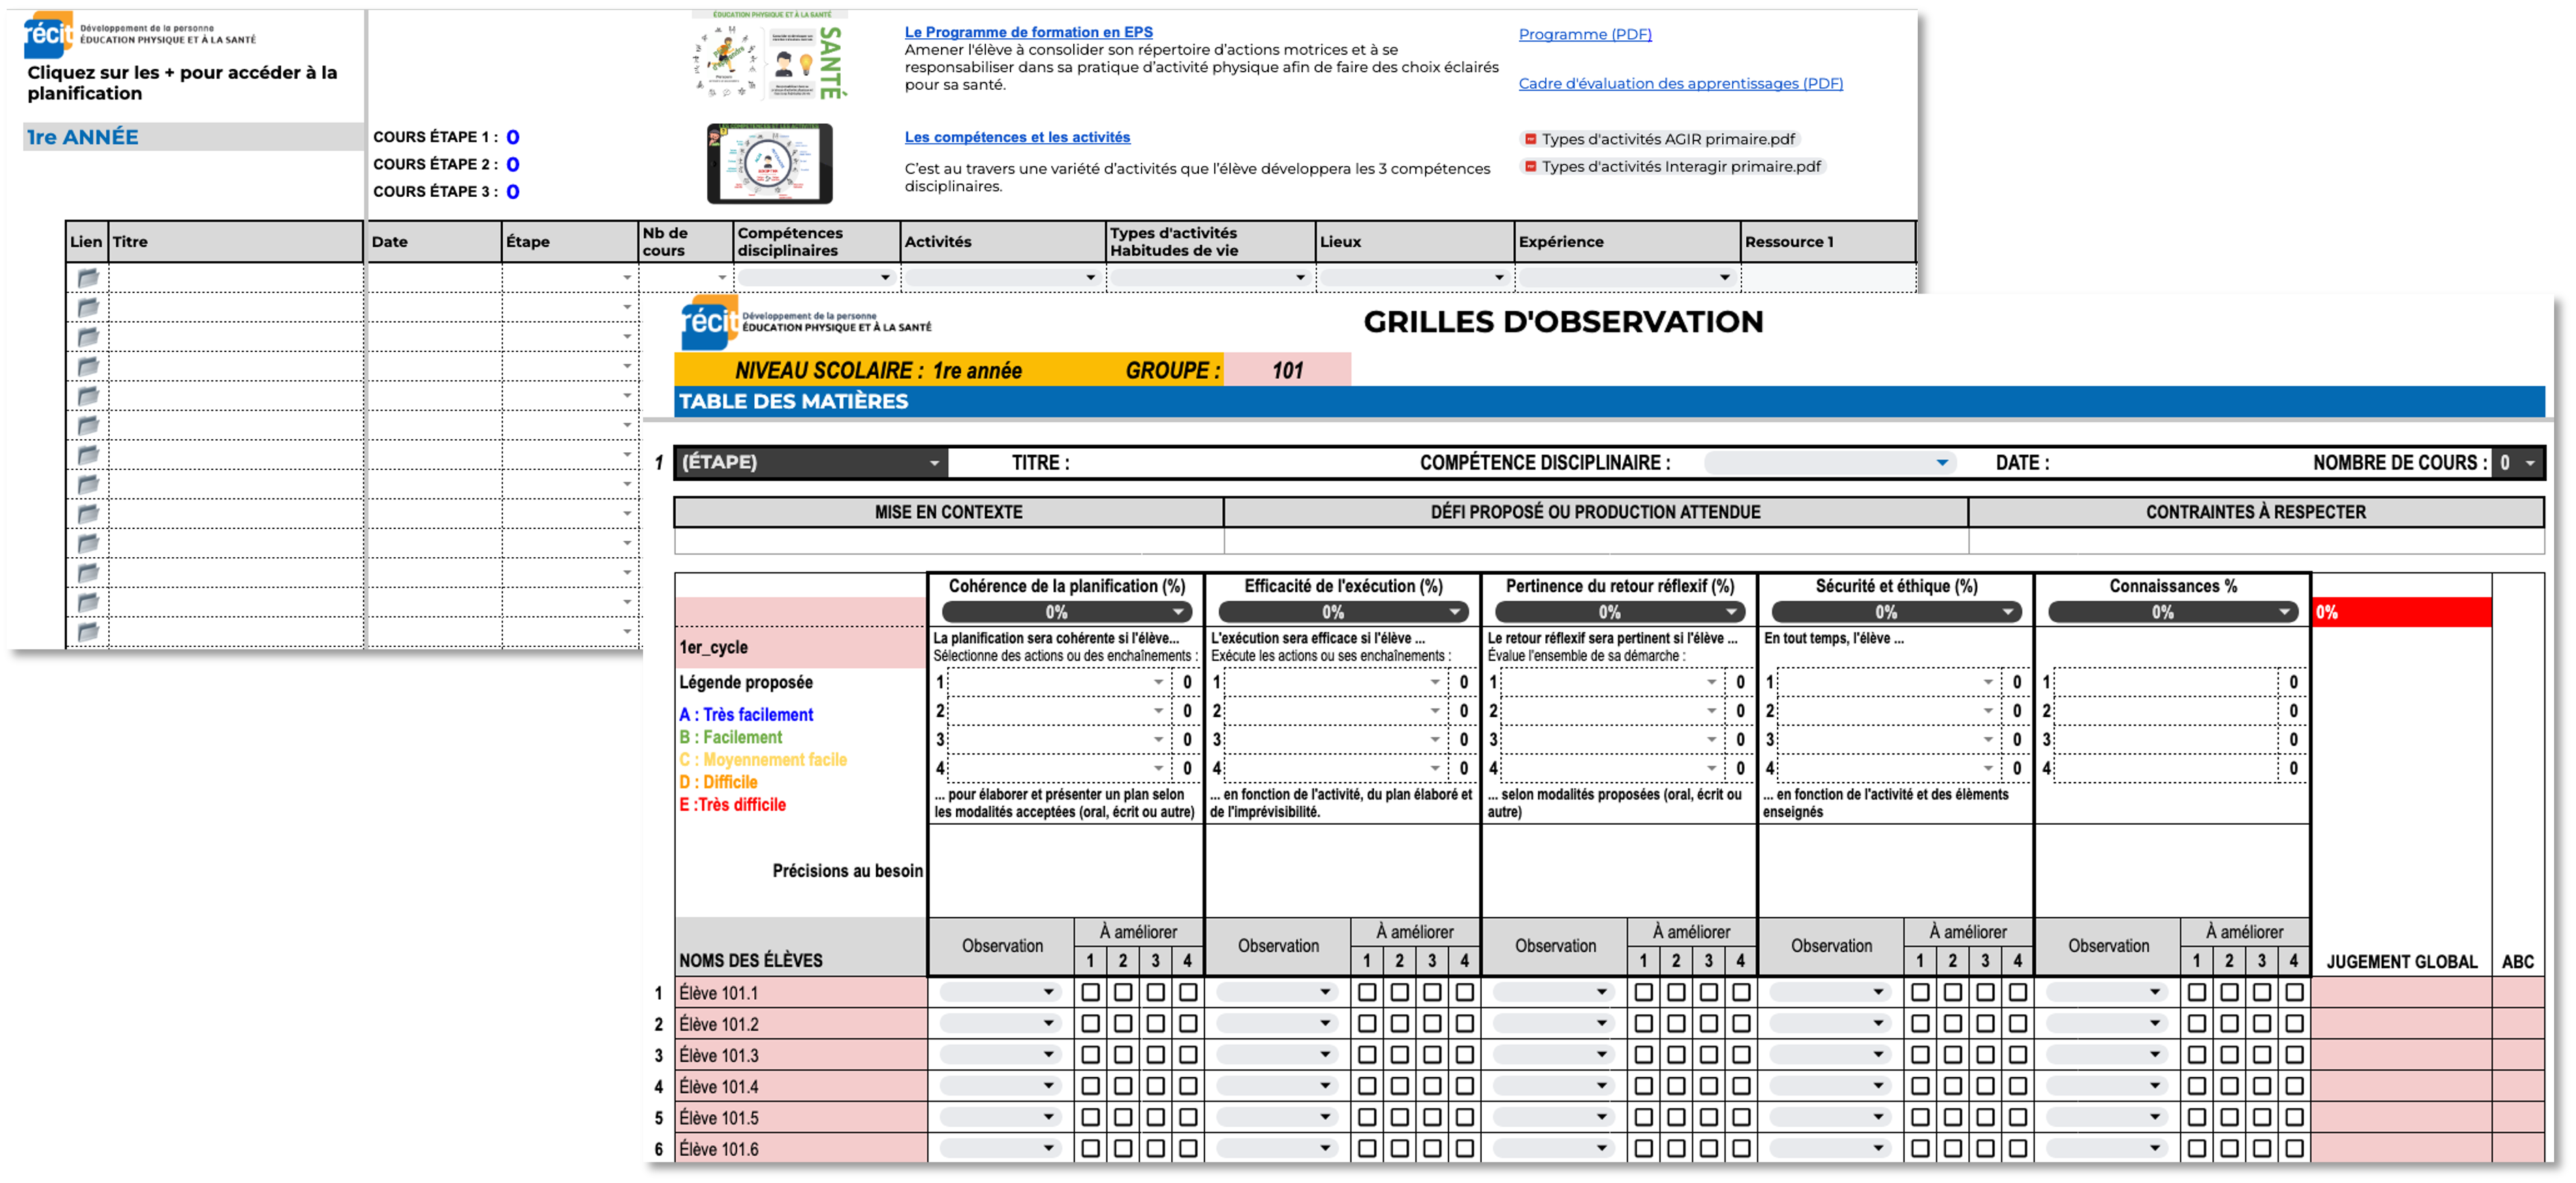
Task: Open the folder icon beside the second planning row
Action: coord(88,307)
